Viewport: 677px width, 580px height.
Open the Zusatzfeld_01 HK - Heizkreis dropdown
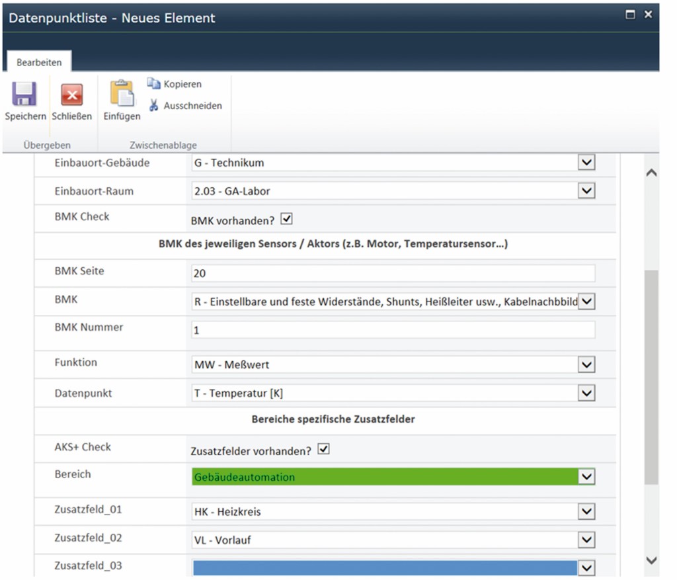coord(586,512)
